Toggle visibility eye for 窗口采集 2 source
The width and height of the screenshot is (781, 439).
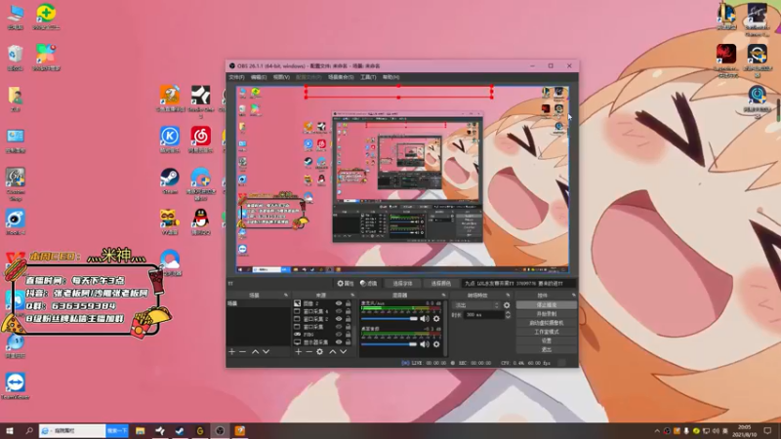click(339, 319)
